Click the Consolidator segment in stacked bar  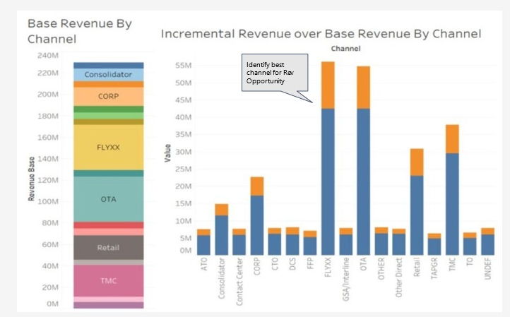[x=108, y=74]
